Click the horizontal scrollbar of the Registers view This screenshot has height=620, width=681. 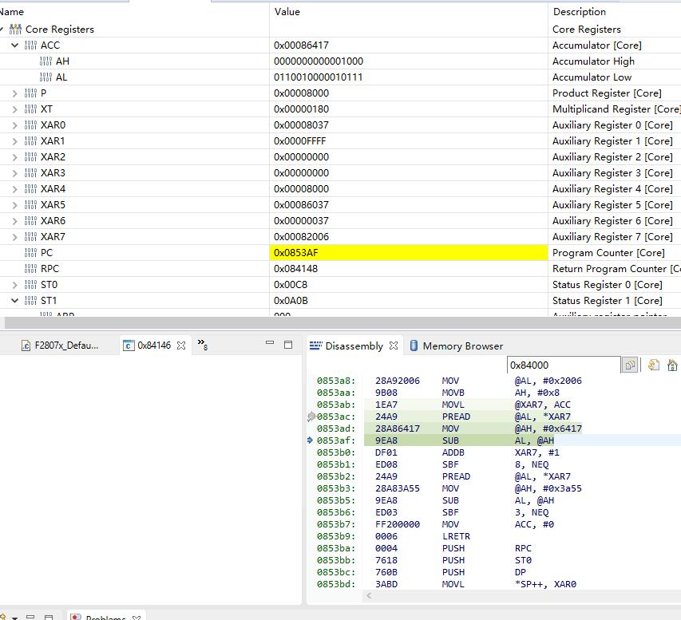pos(342,322)
